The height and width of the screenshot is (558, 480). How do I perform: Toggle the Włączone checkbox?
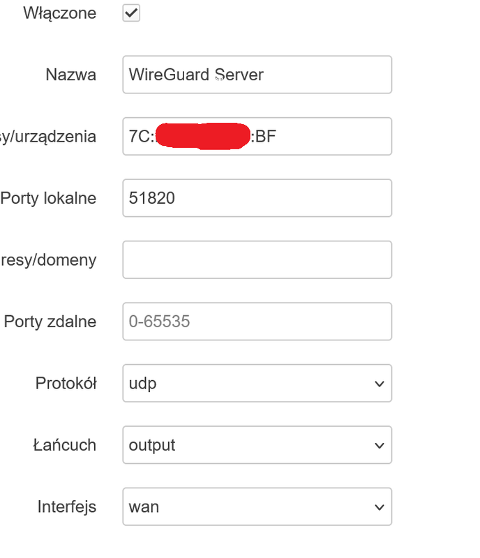point(131,13)
